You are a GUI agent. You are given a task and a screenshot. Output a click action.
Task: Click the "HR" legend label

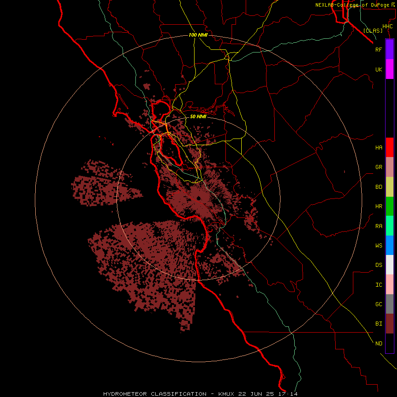point(378,206)
